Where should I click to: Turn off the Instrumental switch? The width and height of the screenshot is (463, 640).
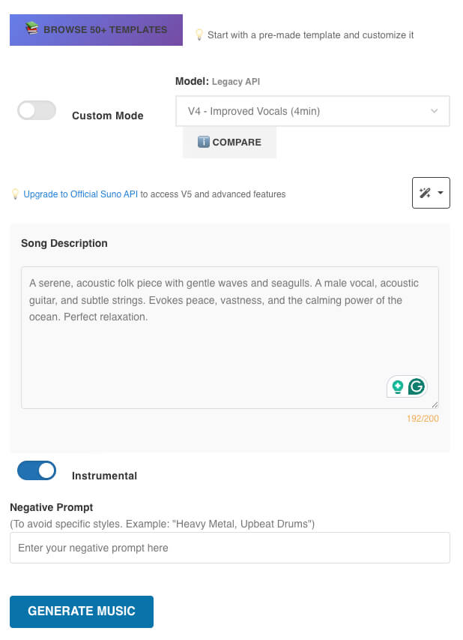tap(37, 470)
